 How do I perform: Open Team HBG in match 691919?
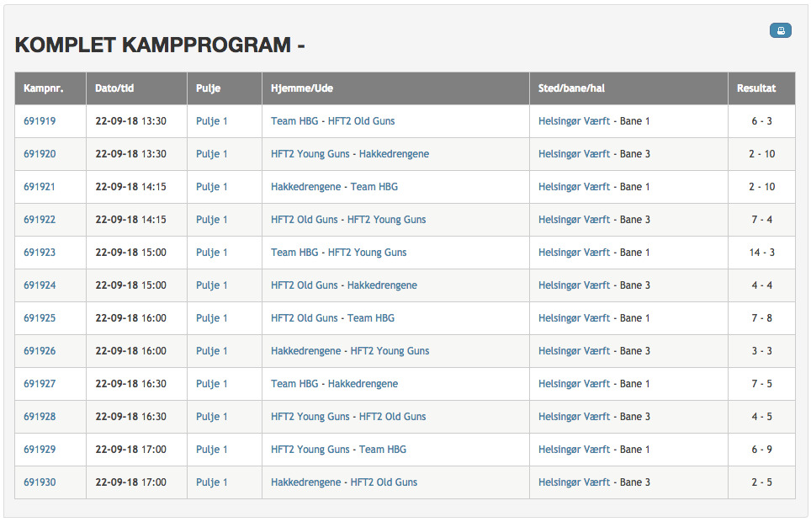tap(294, 121)
